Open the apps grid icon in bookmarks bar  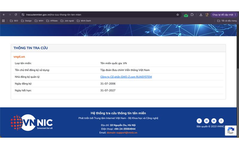[x=3, y=21]
